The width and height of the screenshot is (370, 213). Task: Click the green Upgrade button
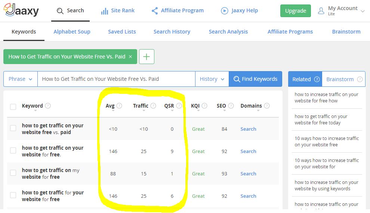(295, 11)
